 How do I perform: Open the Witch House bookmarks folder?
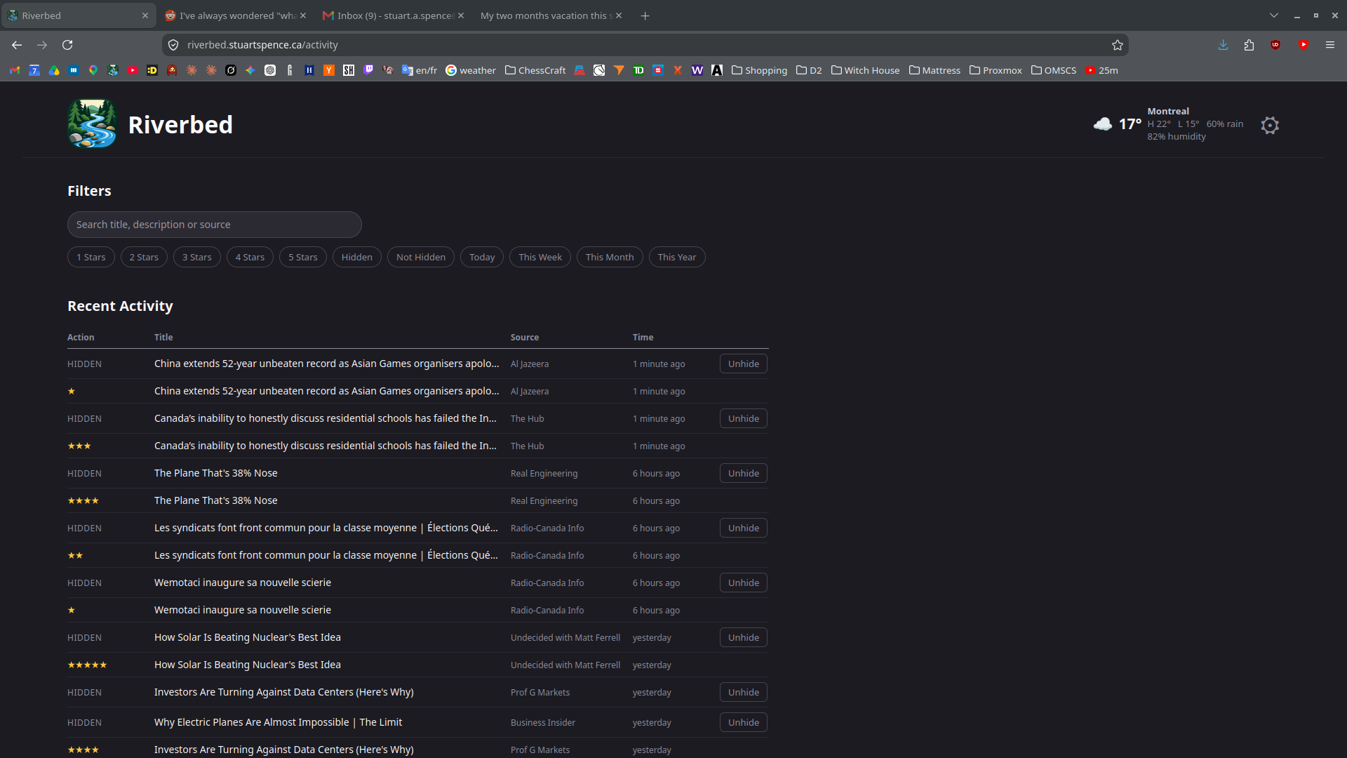click(865, 70)
